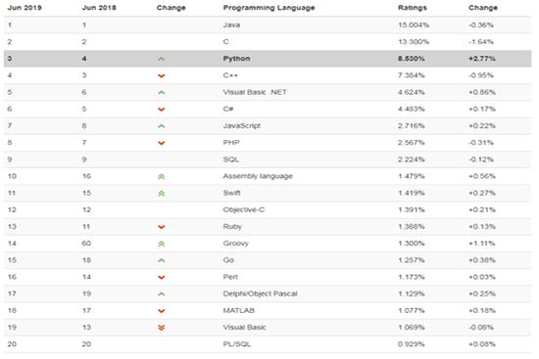This screenshot has height=359, width=539.
Task: Click the green up arrow for Visual Basic .NET
Action: coord(162,93)
